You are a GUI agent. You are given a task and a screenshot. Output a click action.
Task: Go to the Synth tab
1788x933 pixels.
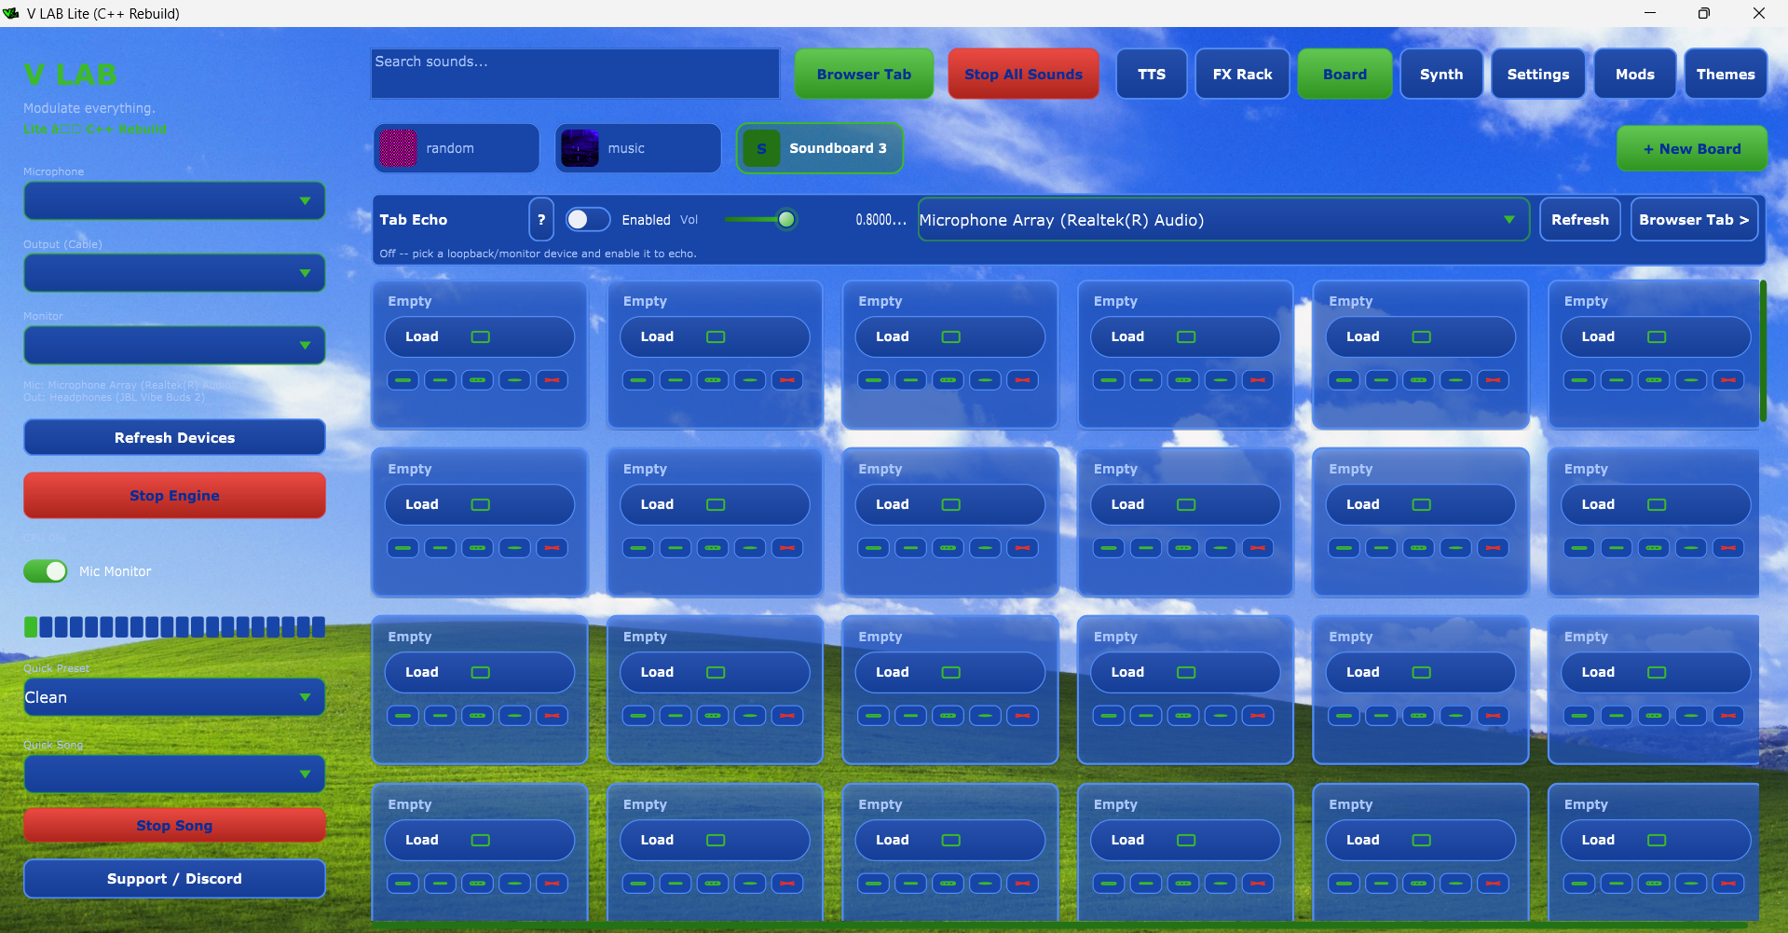[1441, 74]
